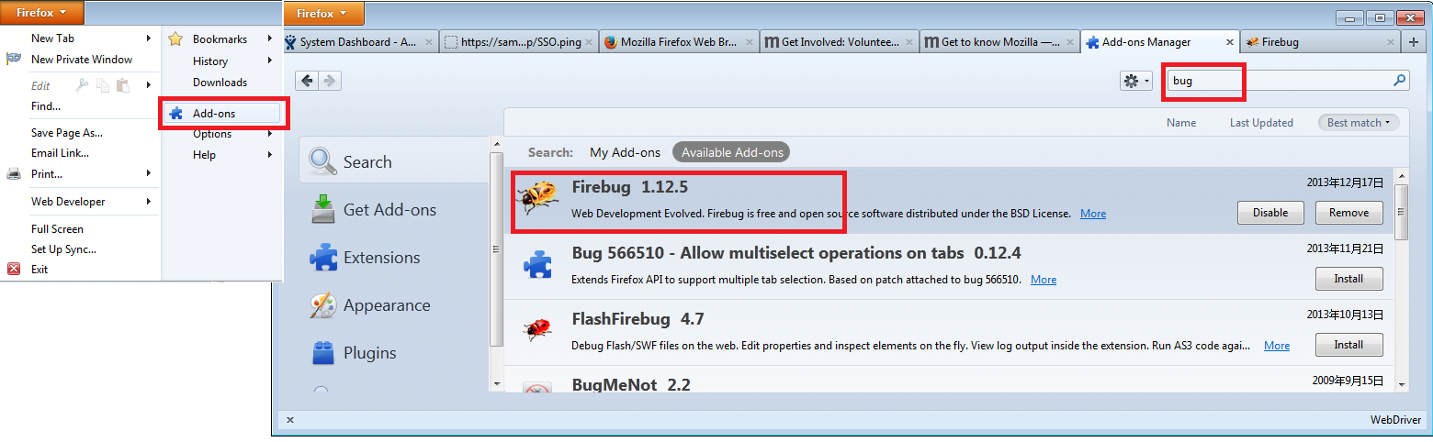This screenshot has height=442, width=1433.
Task: Choose Save Page As from menu
Action: click(x=67, y=132)
